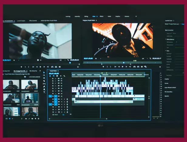Screen dimensions: 187x142
Task: Select the Type tool
Action: tap(44, 92)
